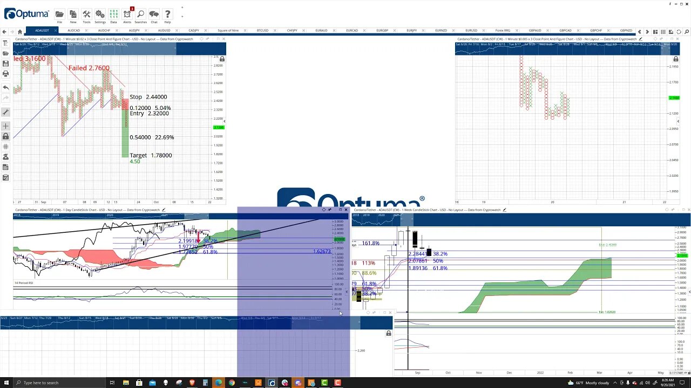Click the date range bar of top-left chart
This screenshot has width=691, height=388.
pyautogui.click(x=119, y=49)
